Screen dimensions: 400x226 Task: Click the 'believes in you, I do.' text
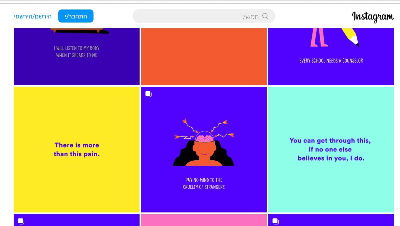tap(331, 158)
